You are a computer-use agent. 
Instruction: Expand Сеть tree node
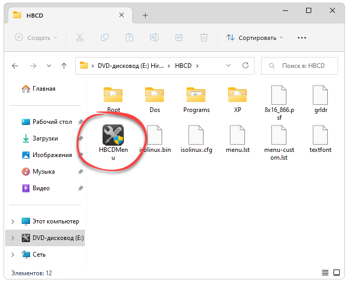(x=13, y=255)
